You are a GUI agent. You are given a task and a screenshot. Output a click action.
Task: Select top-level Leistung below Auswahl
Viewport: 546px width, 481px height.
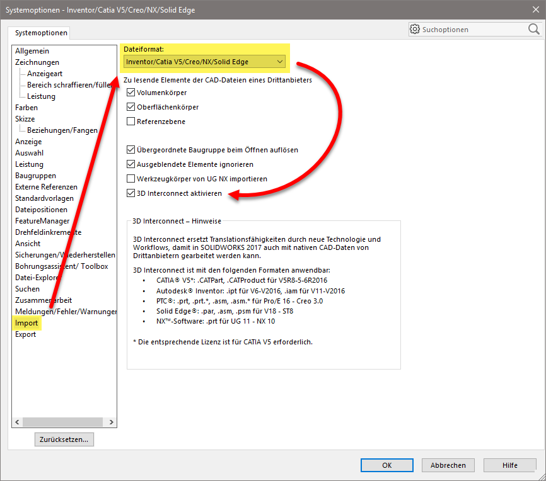(x=29, y=164)
